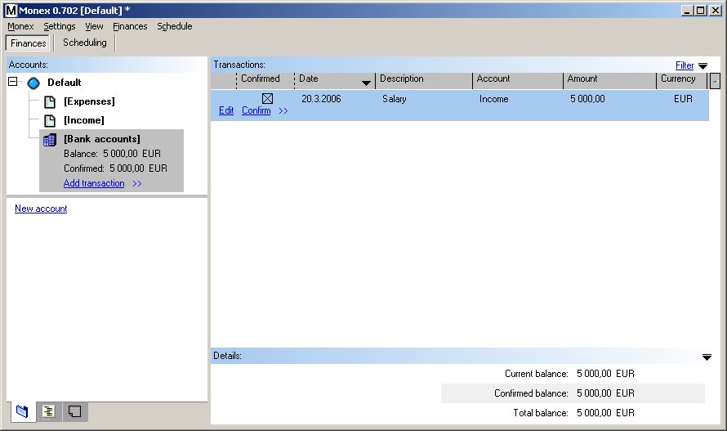Switch to the yellow tree view tab icon

click(x=48, y=411)
